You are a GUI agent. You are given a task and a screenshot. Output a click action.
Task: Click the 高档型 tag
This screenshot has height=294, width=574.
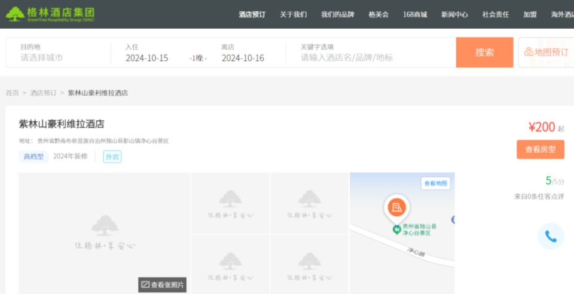pos(33,157)
